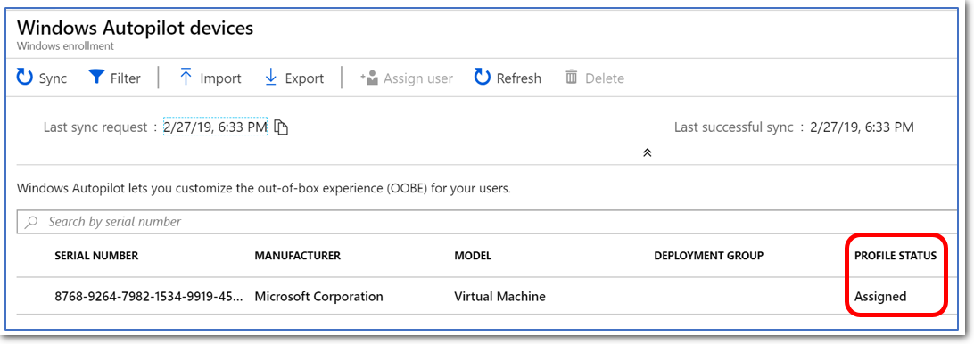Sort by Deployment Group column header

[709, 255]
